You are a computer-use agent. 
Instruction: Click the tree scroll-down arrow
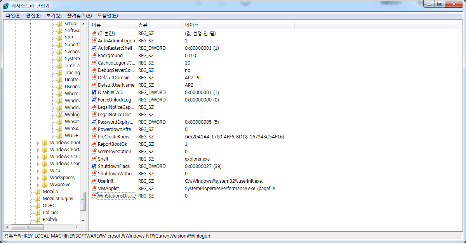pyautogui.click(x=83, y=220)
